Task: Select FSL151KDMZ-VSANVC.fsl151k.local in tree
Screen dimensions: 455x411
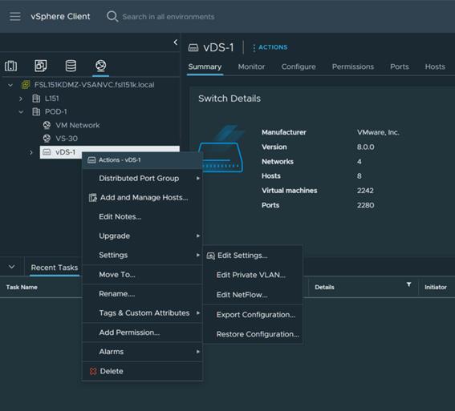Action: click(x=95, y=85)
